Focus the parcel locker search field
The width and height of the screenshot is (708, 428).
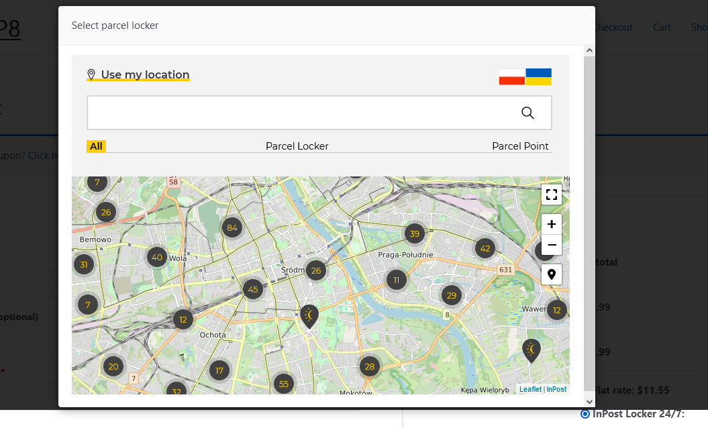click(x=319, y=113)
